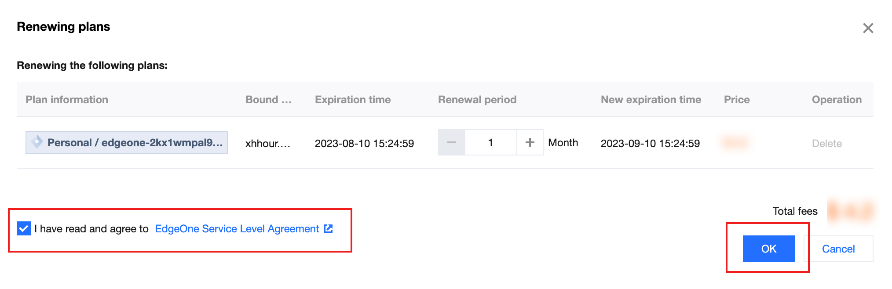Click the truncated Bound column header
The height and width of the screenshot is (289, 892).
point(268,100)
